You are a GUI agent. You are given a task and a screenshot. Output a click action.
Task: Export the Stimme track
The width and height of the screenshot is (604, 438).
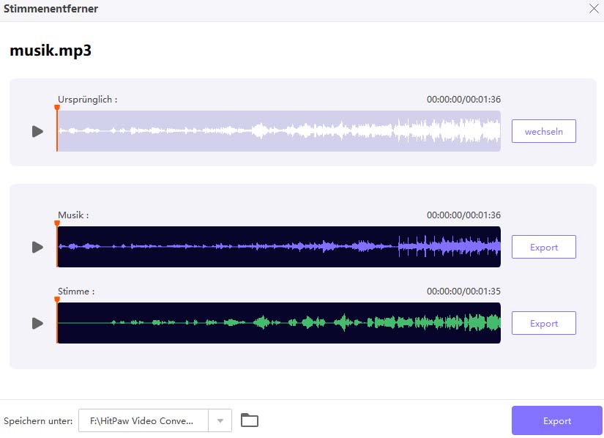tap(543, 323)
